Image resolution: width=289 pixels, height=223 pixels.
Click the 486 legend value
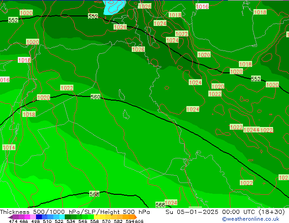tap(24, 221)
